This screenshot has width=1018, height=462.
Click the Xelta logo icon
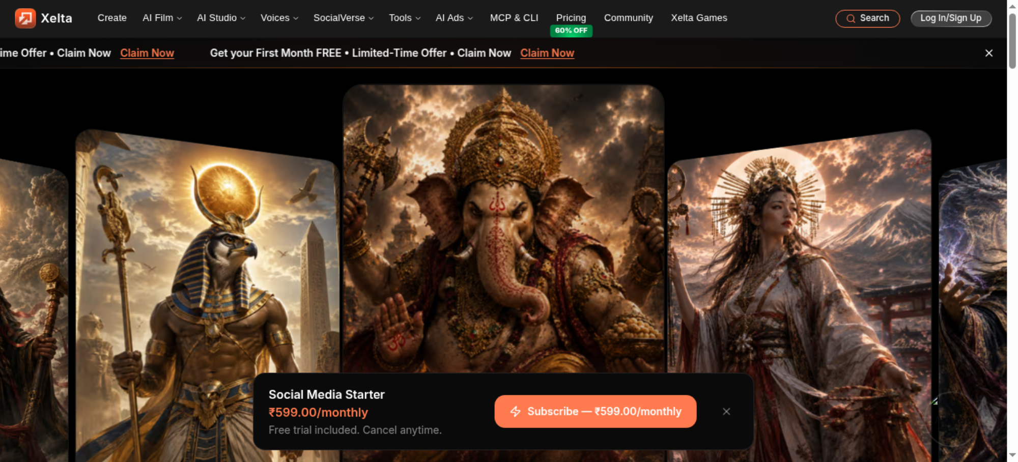(x=25, y=18)
